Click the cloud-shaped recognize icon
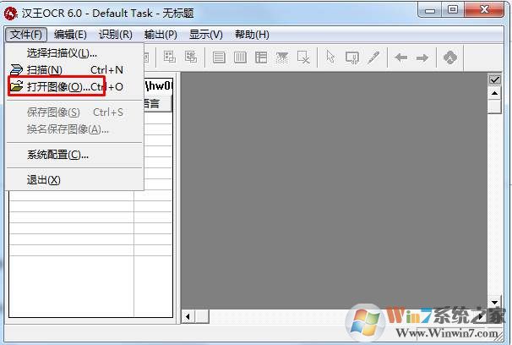This screenshot has width=512, height=345. click(450, 57)
